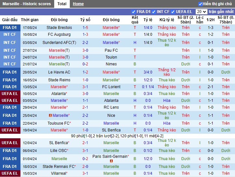Screen dimensions: 235x177
Task: Click the 1-3 score against FC Augsburg
Action: 85,34
